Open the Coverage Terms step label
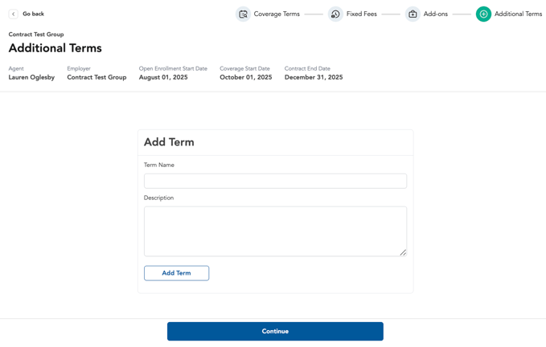Viewport: 546px width, 347px height. (277, 14)
